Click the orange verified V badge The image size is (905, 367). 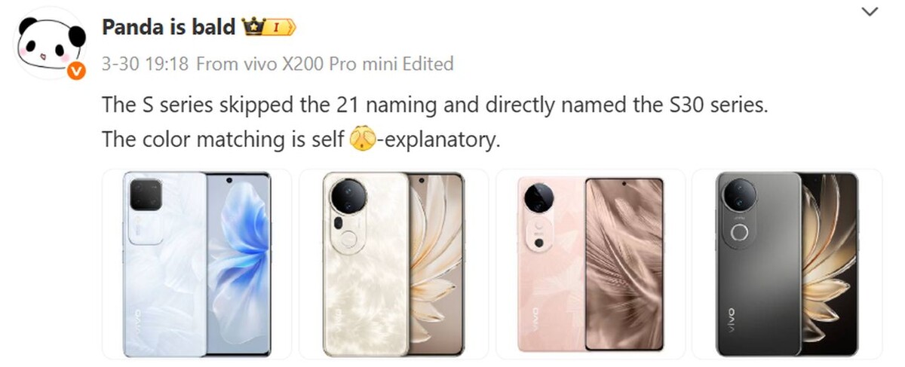click(x=75, y=71)
